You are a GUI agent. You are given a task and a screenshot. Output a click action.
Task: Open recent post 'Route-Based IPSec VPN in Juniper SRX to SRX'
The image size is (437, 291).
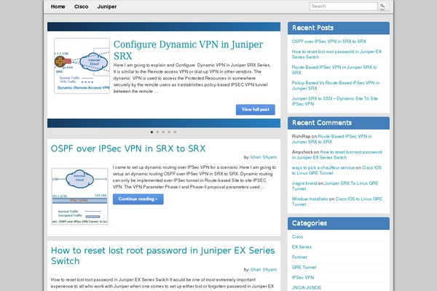[334, 70]
